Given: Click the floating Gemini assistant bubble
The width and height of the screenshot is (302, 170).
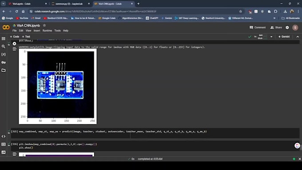Looking at the screenshot, I should 297,146.
